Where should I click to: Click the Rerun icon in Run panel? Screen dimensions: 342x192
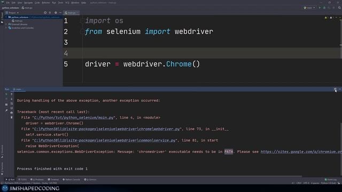[x=6, y=94]
